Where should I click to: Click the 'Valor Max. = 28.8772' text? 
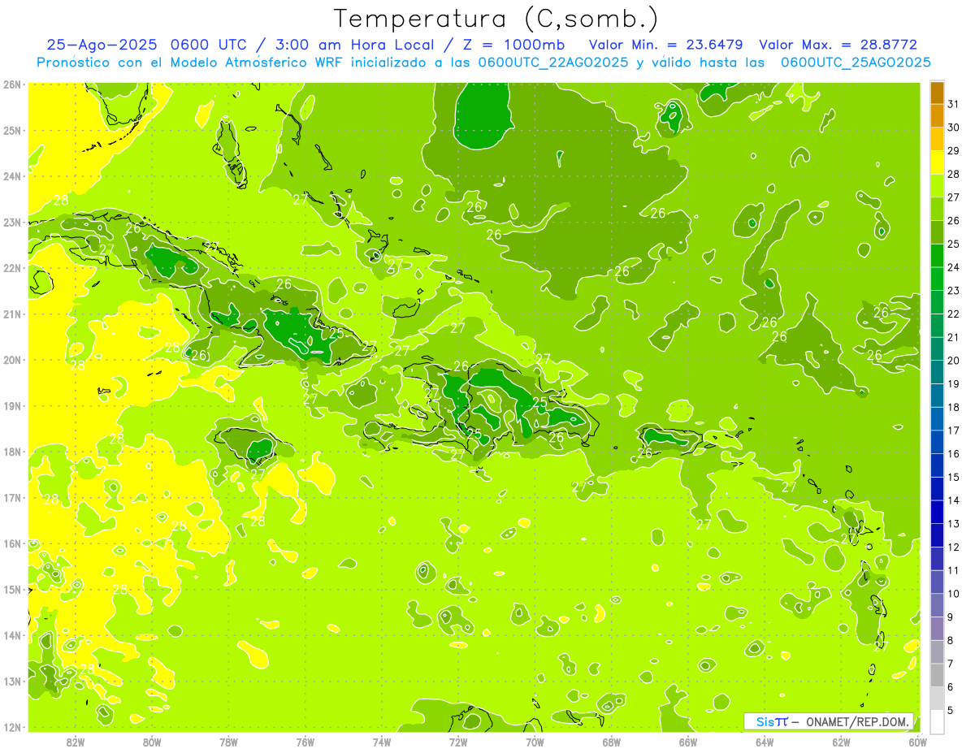(x=838, y=45)
